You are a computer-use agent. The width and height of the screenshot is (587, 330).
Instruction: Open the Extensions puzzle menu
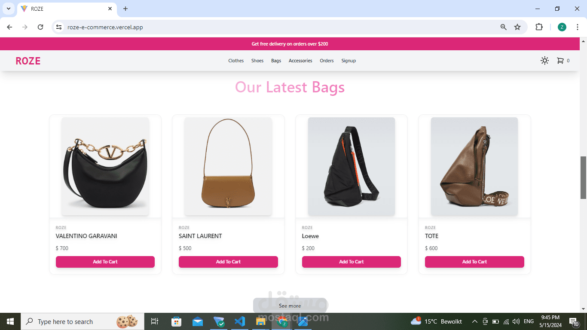[539, 27]
